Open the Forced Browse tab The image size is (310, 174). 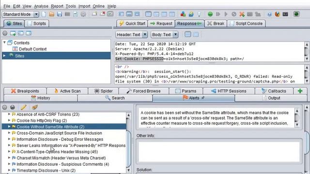click(x=144, y=91)
